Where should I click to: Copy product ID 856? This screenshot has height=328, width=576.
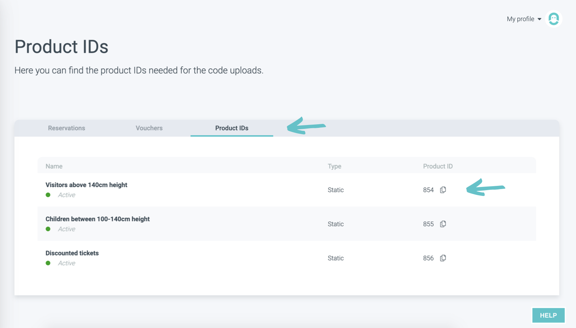click(x=443, y=258)
